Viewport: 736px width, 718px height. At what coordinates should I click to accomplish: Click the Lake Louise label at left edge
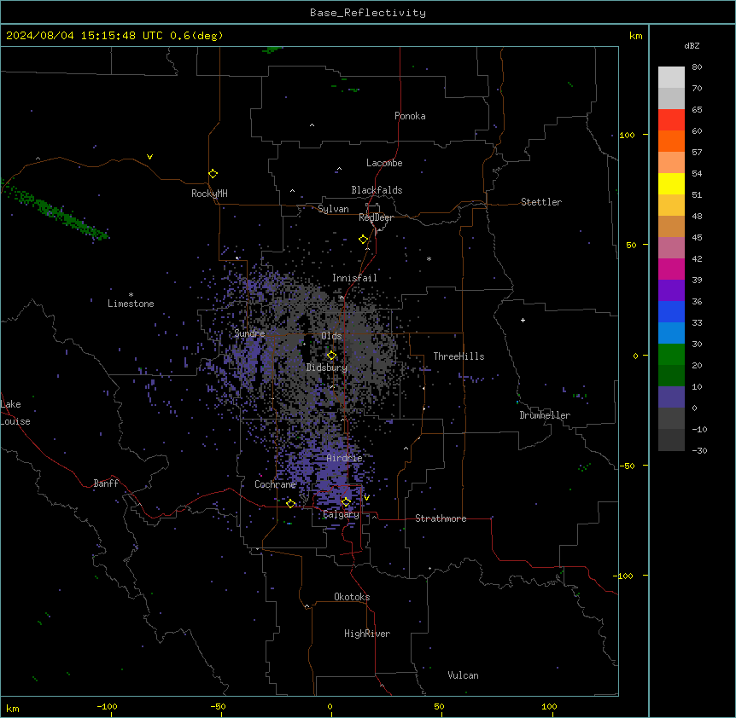[x=15, y=413]
